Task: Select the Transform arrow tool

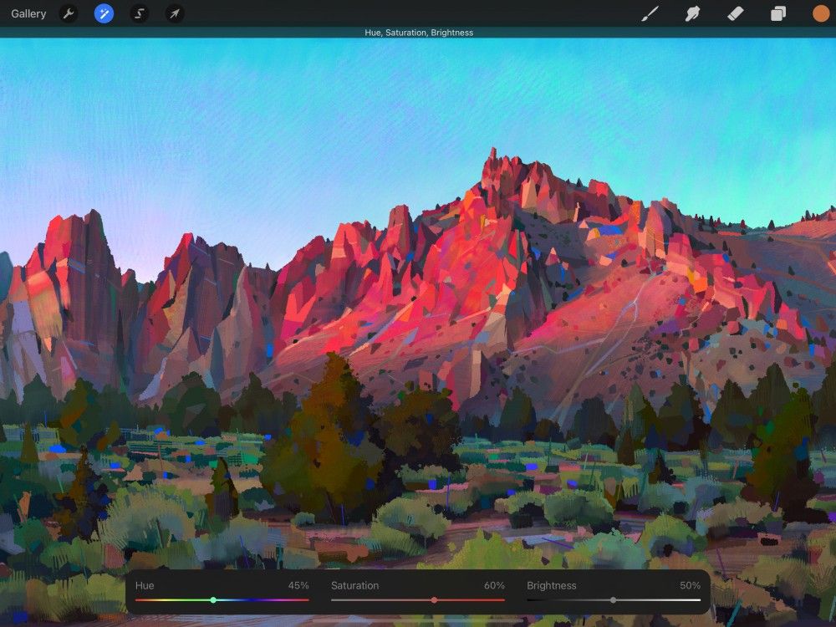Action: click(175, 13)
